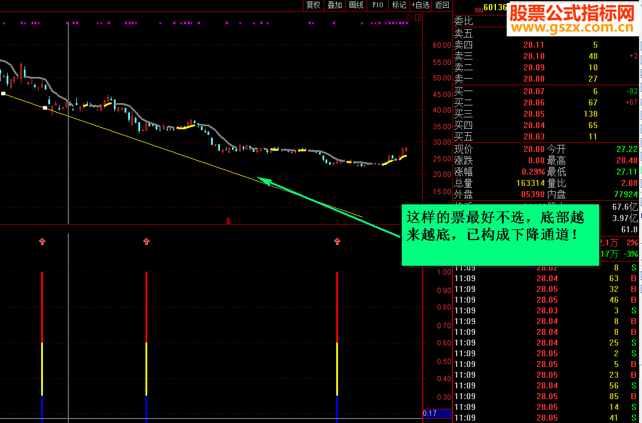Click 买四 bid price 28.04
This screenshot has width=642, height=423.
[534, 125]
